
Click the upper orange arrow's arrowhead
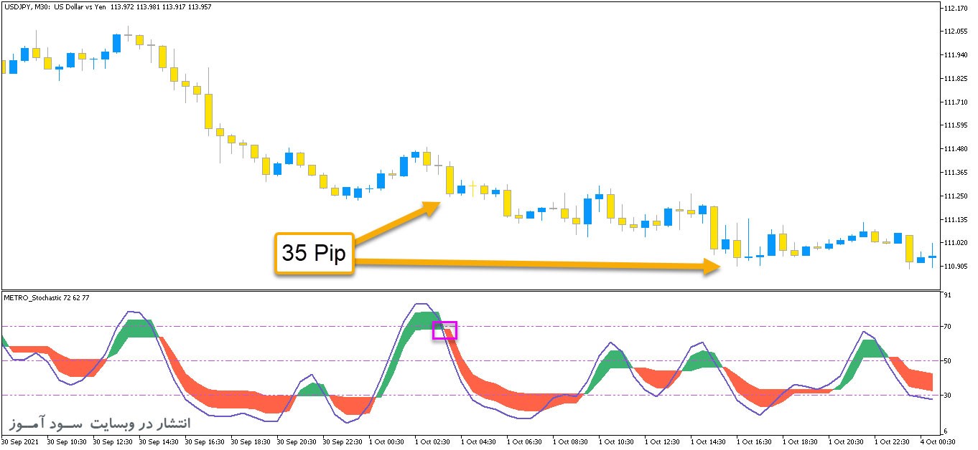433,206
